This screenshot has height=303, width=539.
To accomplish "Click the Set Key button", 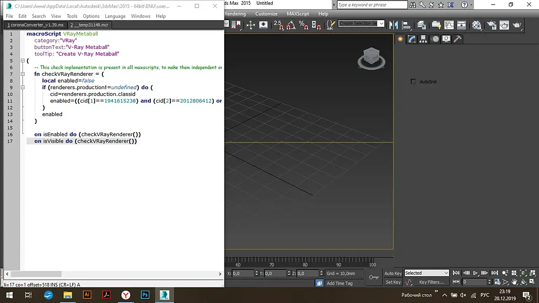I will 393,282.
